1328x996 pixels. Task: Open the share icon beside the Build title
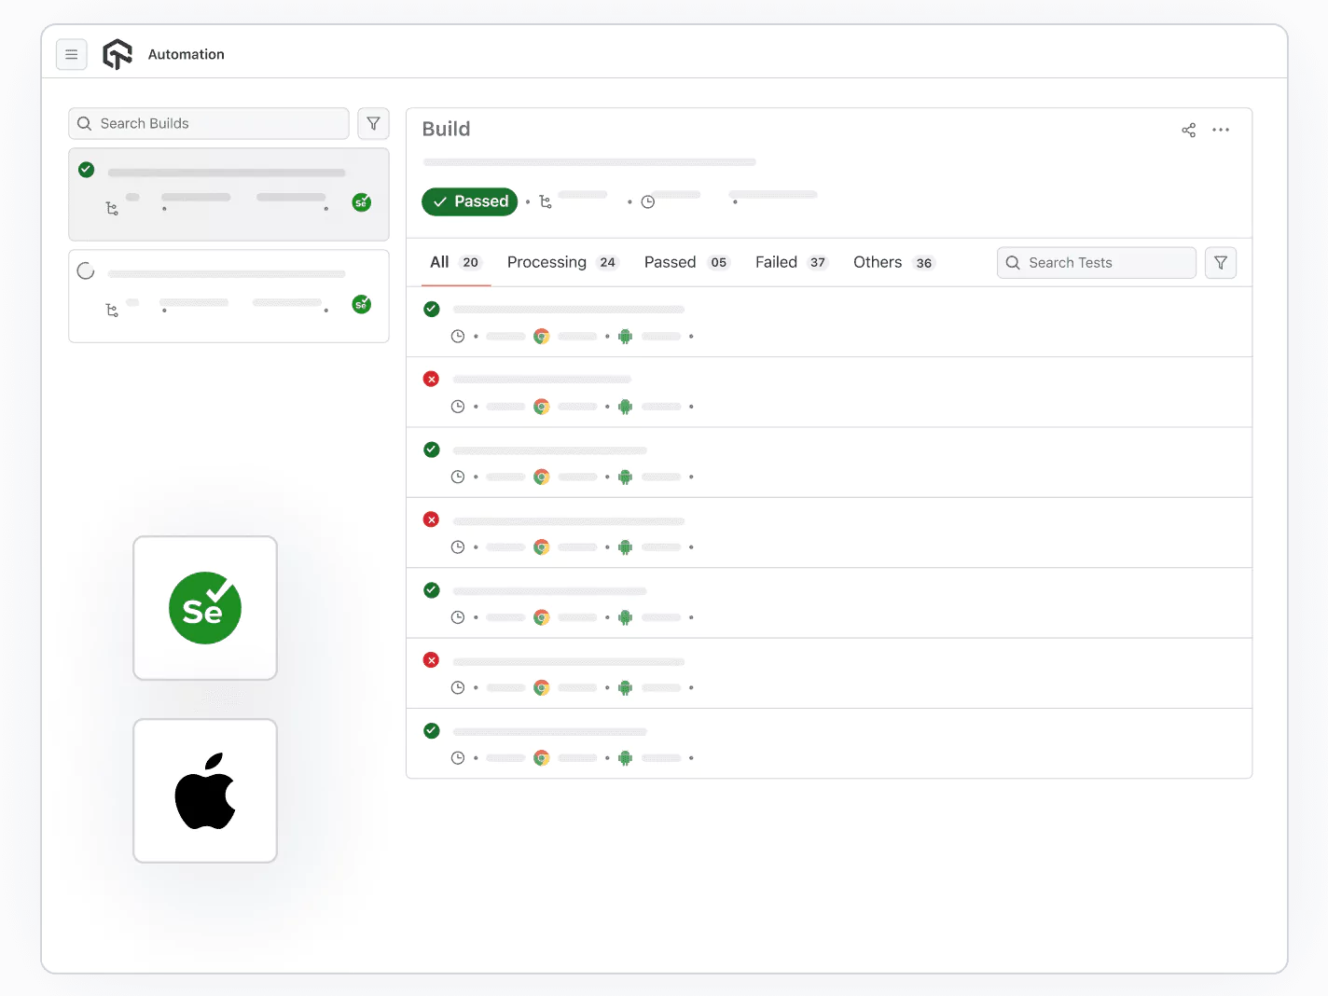tap(1188, 130)
